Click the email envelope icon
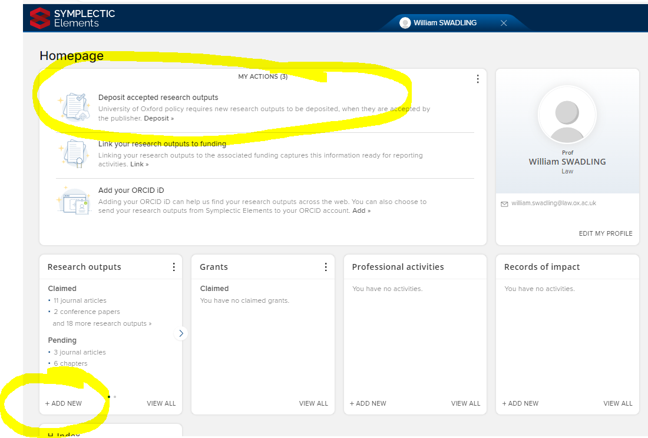 coord(504,203)
